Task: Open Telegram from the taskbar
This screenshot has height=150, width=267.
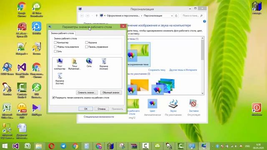Action: (63, 146)
